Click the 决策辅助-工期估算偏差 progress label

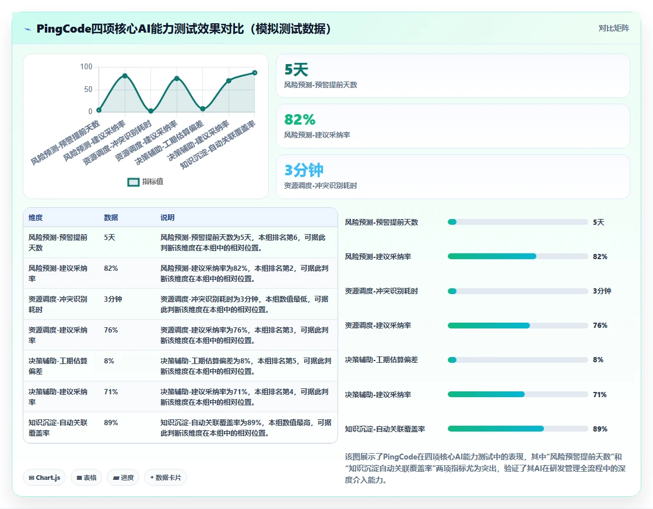pyautogui.click(x=381, y=360)
